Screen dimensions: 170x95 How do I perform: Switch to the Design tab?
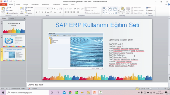point(26,5)
